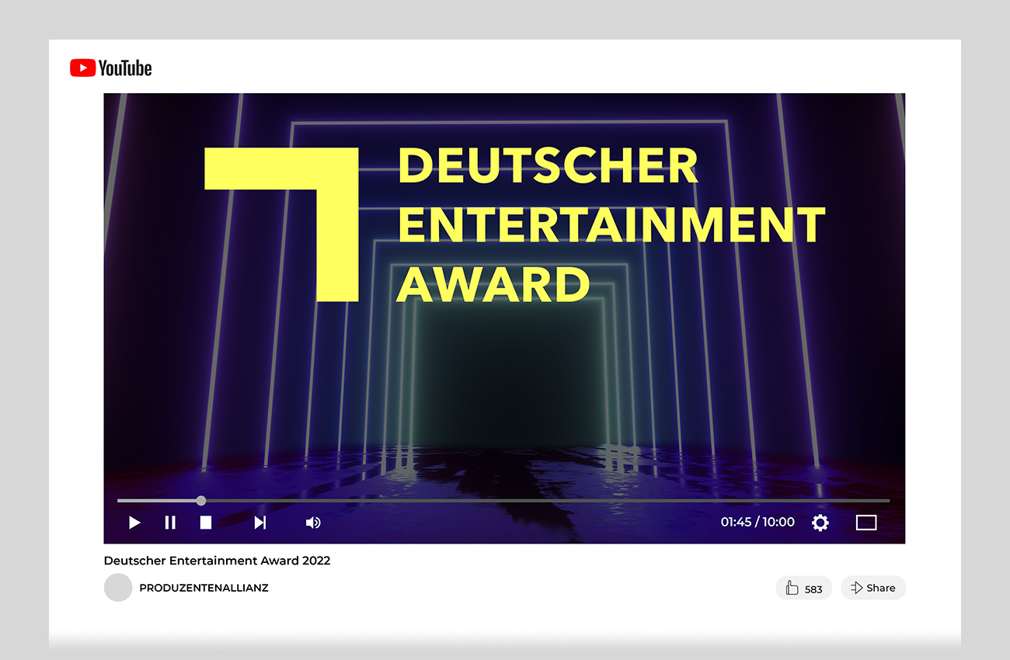1010x660 pixels.
Task: Like the video with thumbs up
Action: tap(803, 588)
